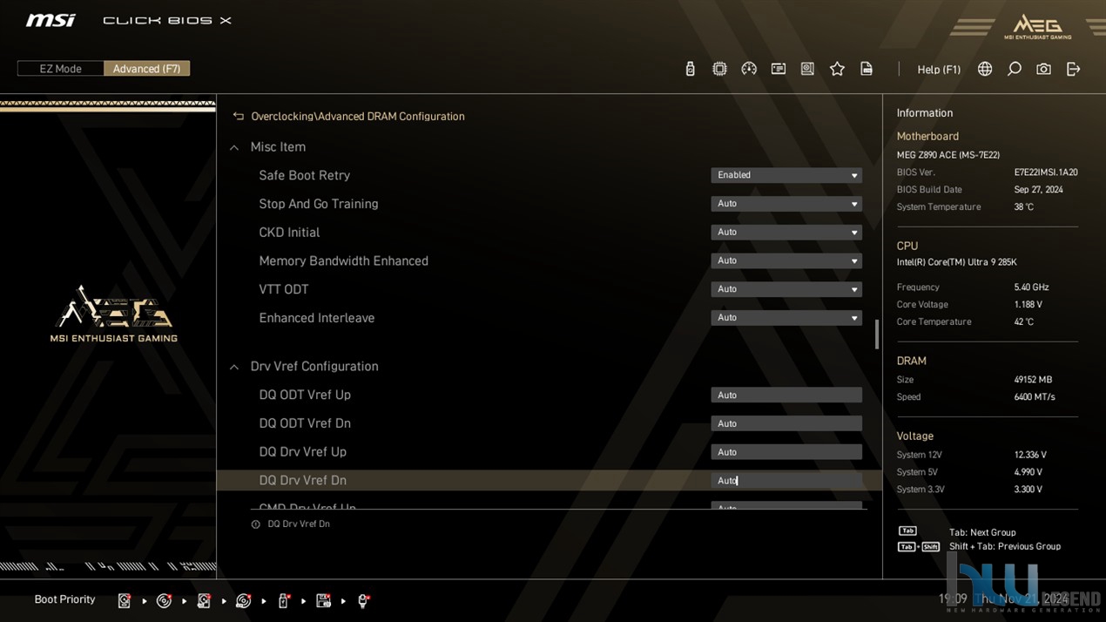
Task: Open the speedometer gauge icon
Action: [x=749, y=69]
